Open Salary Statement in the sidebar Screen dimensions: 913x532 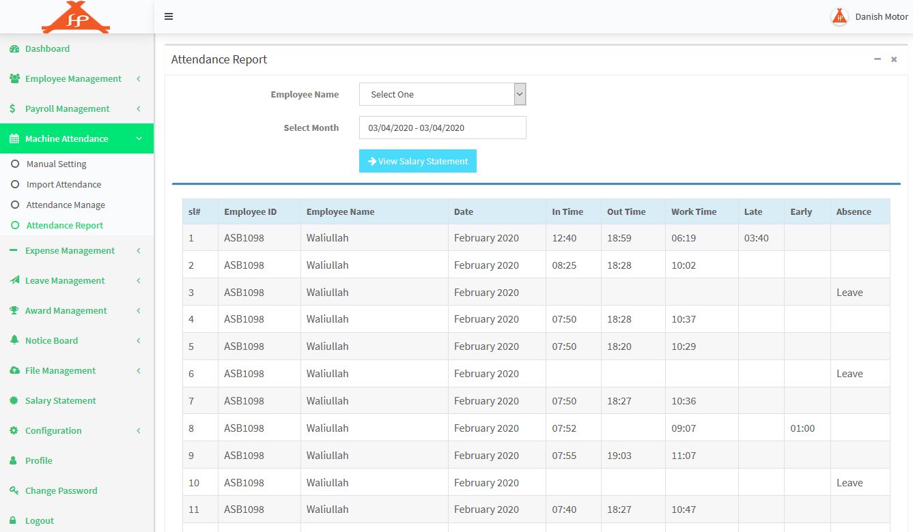click(60, 401)
